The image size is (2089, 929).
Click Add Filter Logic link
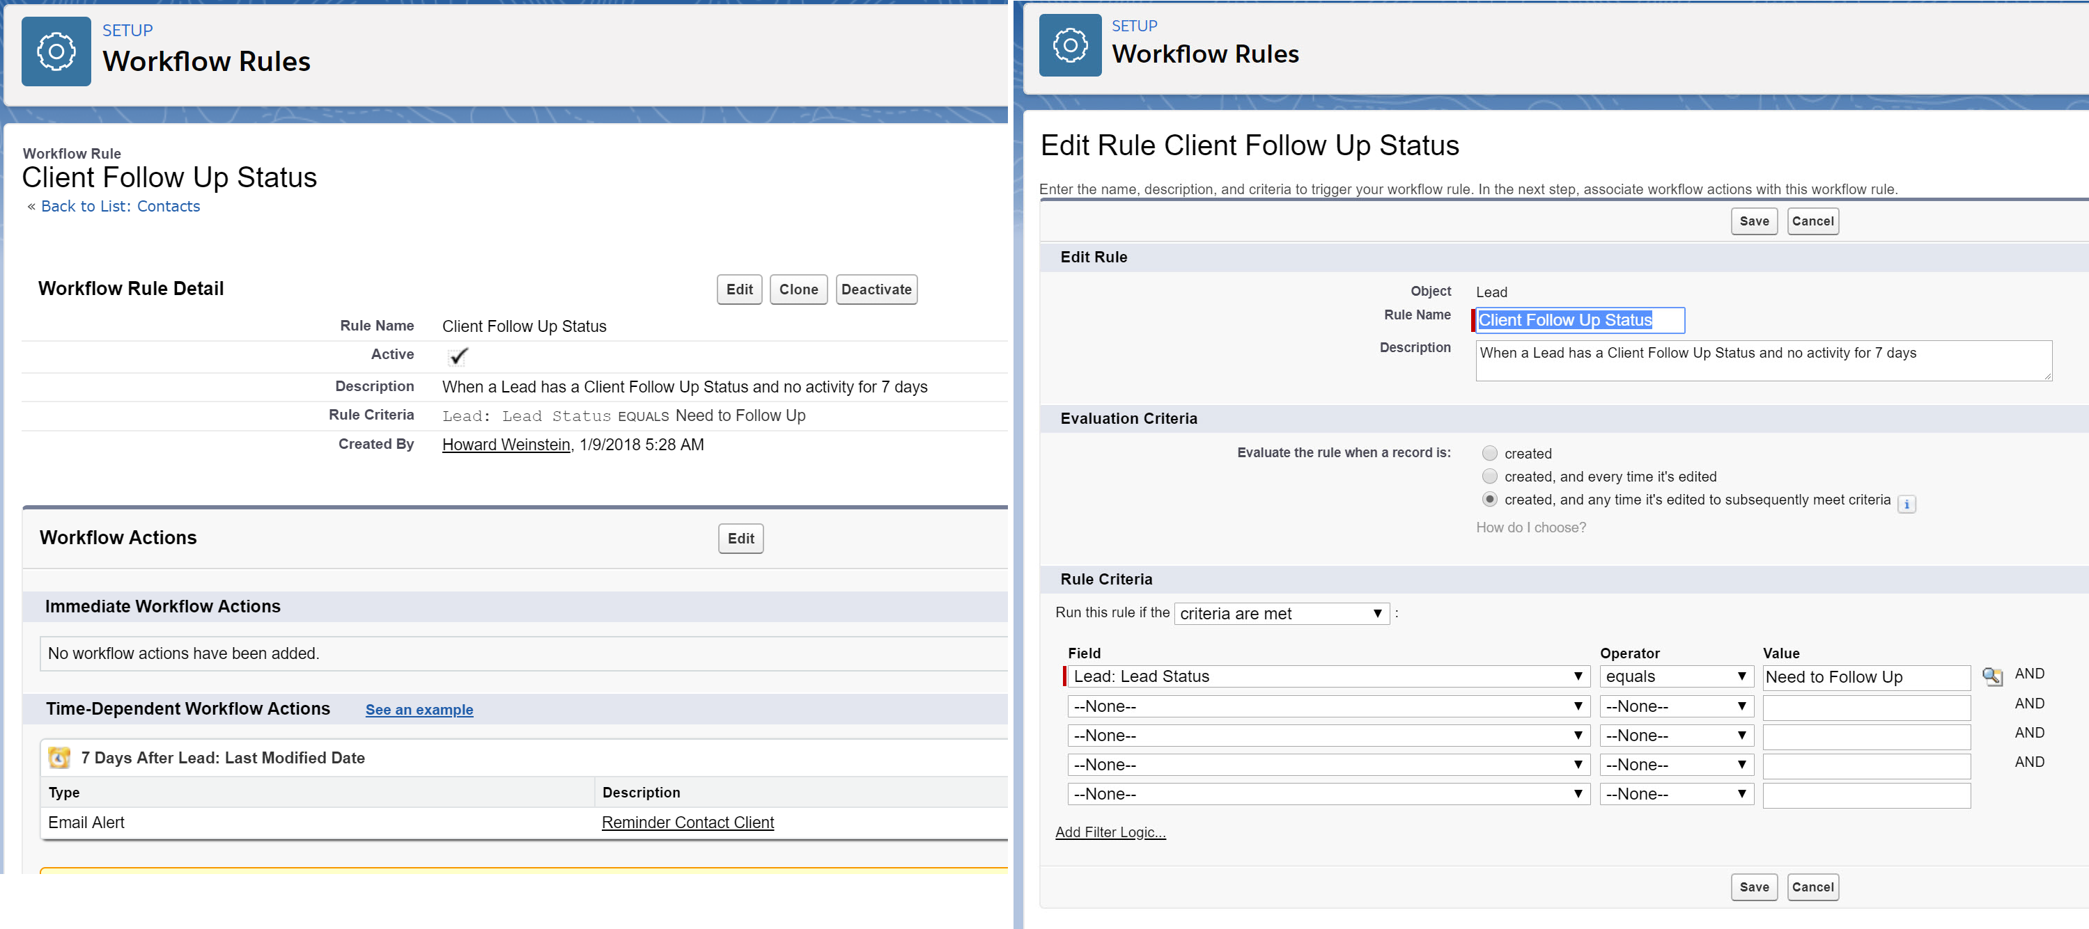[x=1110, y=832]
